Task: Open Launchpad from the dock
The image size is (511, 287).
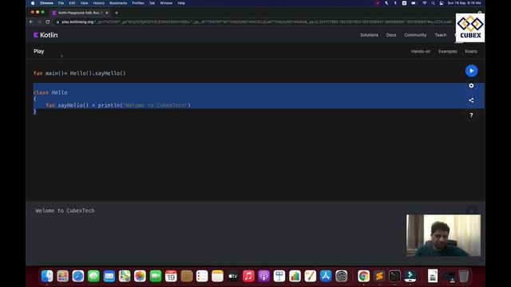Action: [x=62, y=276]
